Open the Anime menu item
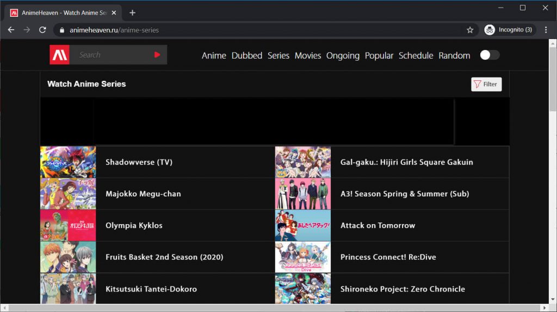The image size is (557, 312). [x=214, y=55]
